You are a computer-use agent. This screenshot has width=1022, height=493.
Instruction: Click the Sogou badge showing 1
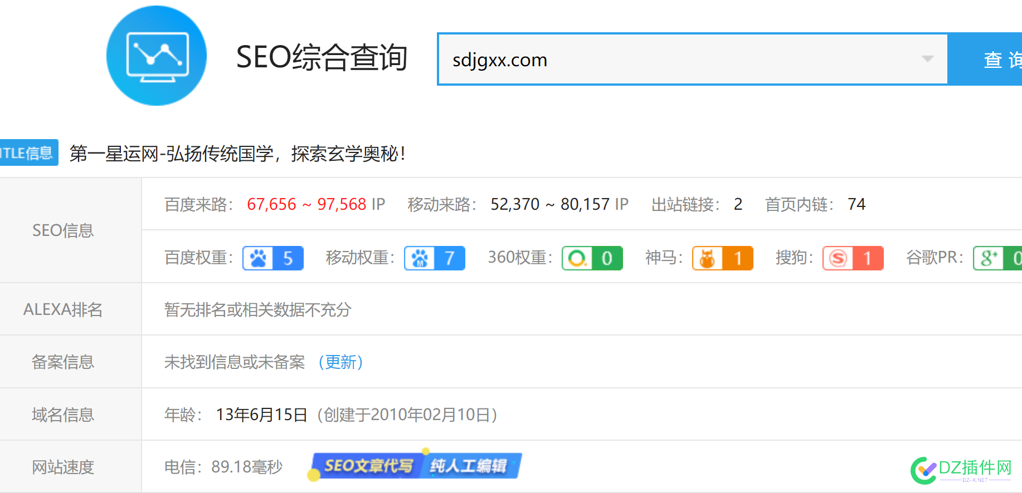[853, 258]
